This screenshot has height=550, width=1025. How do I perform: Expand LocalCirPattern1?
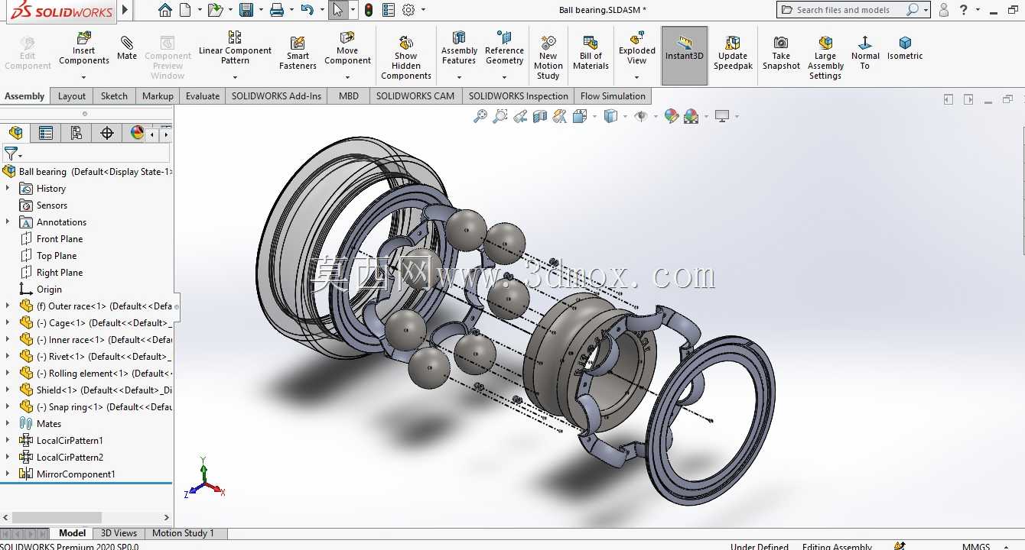pyautogui.click(x=8, y=440)
